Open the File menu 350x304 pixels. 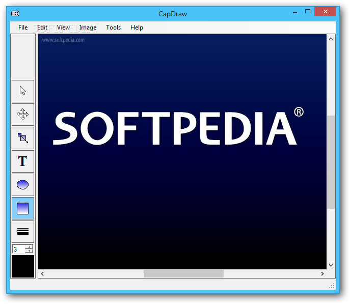tap(23, 27)
